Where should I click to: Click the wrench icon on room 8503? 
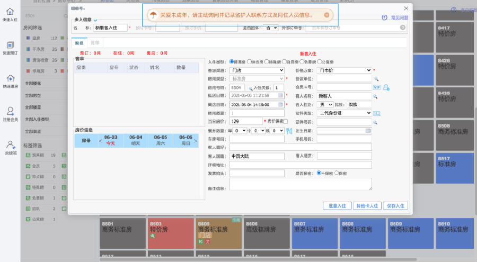tap(152, 236)
